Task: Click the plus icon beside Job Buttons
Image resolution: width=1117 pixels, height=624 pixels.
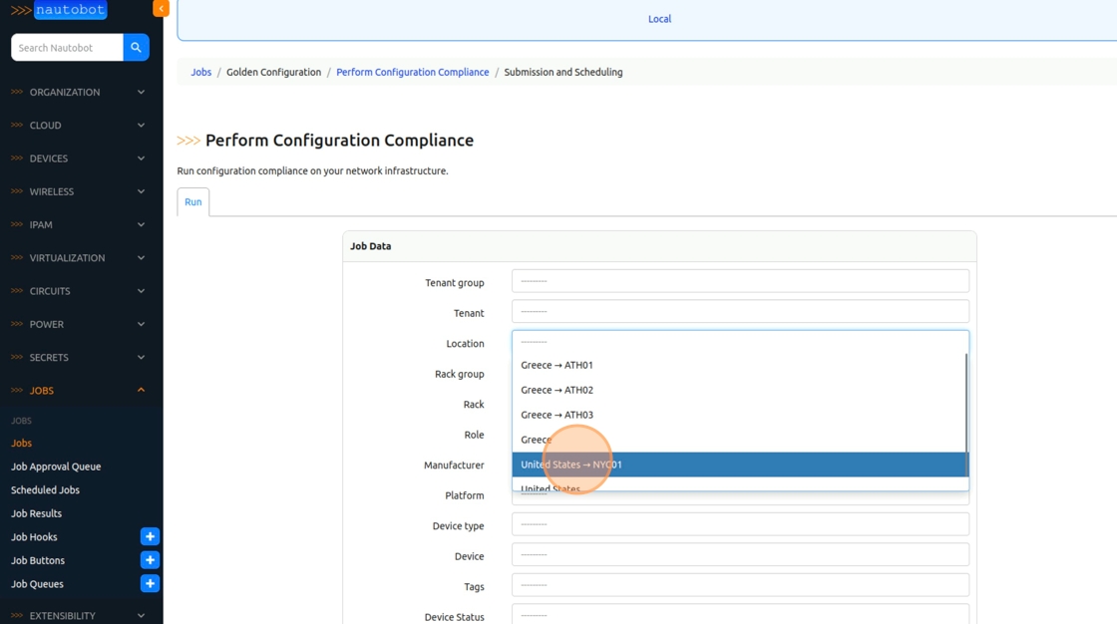Action: point(150,560)
